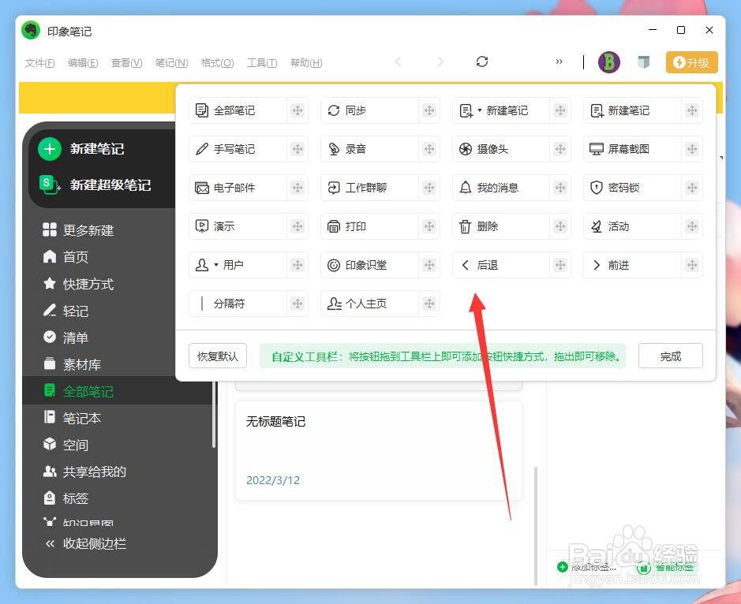Click drag handle next to 同步
The height and width of the screenshot is (604, 741).
[x=429, y=110]
